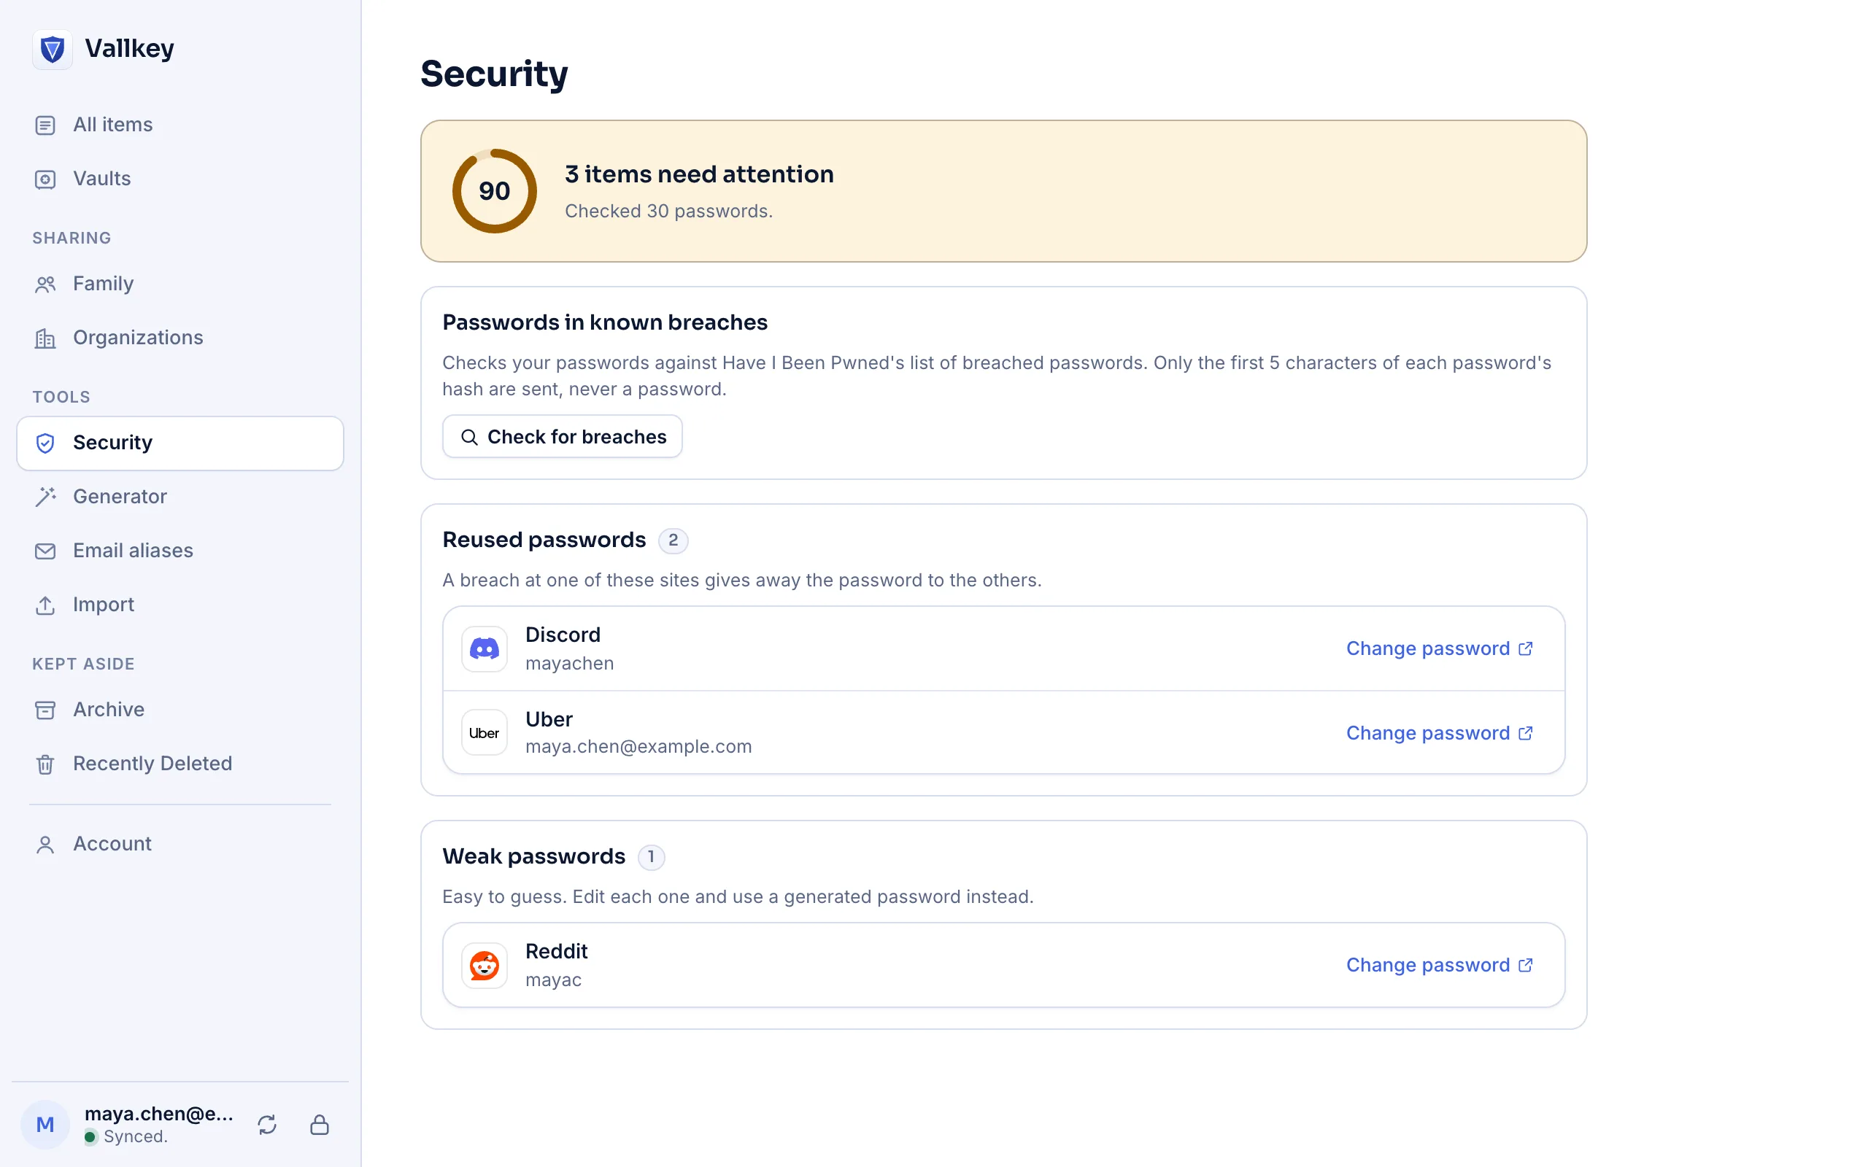The image size is (1868, 1167).
Task: Select the mayac username under Reddit
Action: click(x=553, y=980)
